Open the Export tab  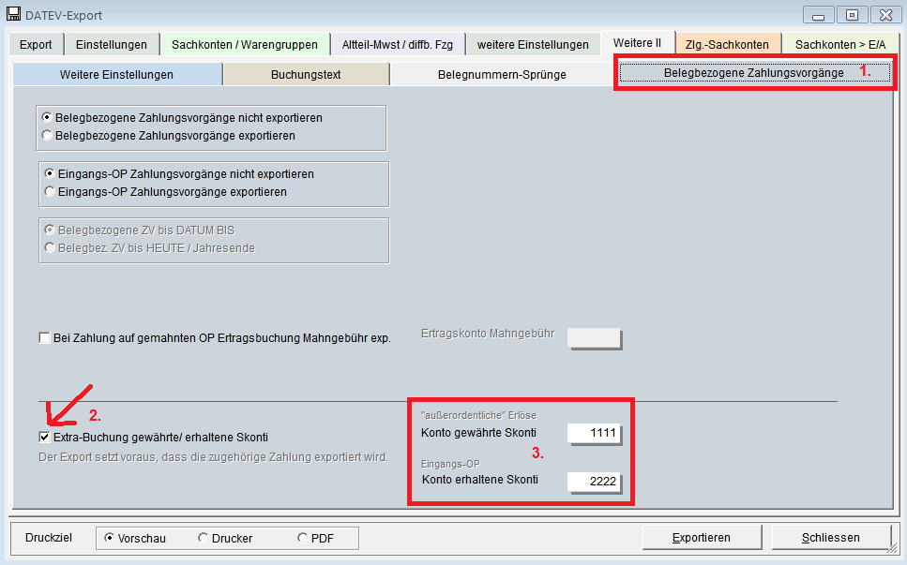point(36,44)
